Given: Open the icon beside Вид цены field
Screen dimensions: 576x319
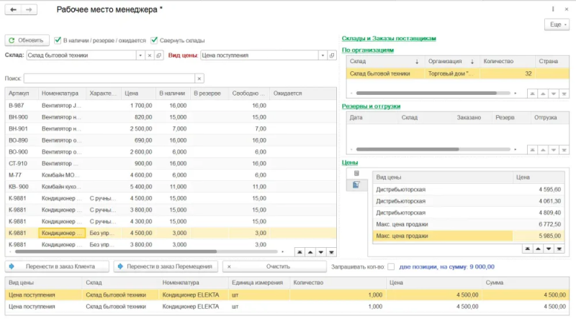Looking at the screenshot, I should point(332,55).
